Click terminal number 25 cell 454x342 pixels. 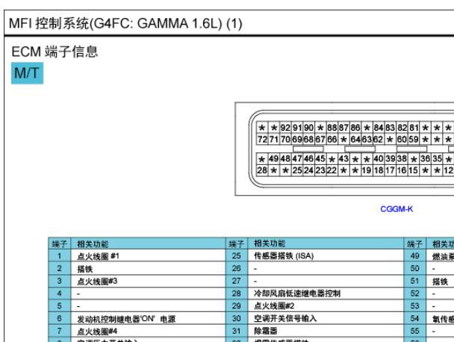click(x=237, y=255)
